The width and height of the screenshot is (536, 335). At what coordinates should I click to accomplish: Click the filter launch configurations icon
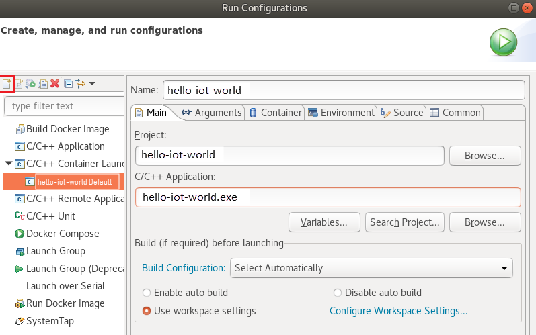[80, 83]
